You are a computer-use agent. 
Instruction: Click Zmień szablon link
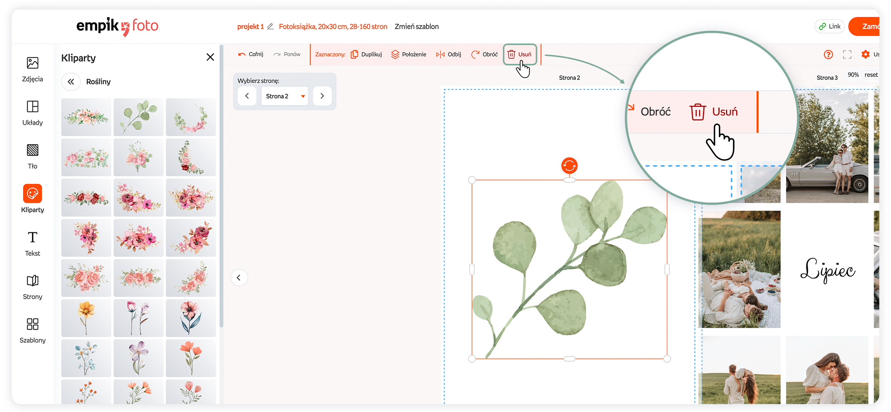click(x=416, y=26)
